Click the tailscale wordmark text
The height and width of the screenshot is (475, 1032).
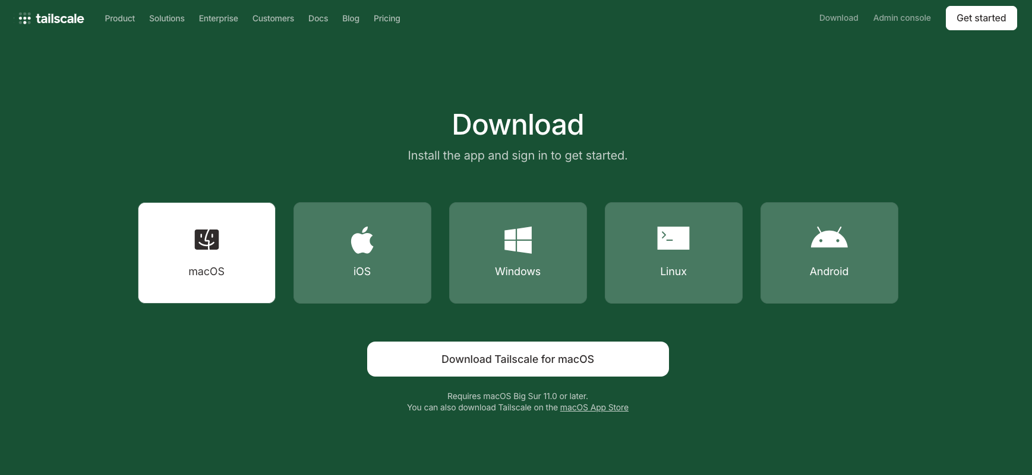[60, 18]
